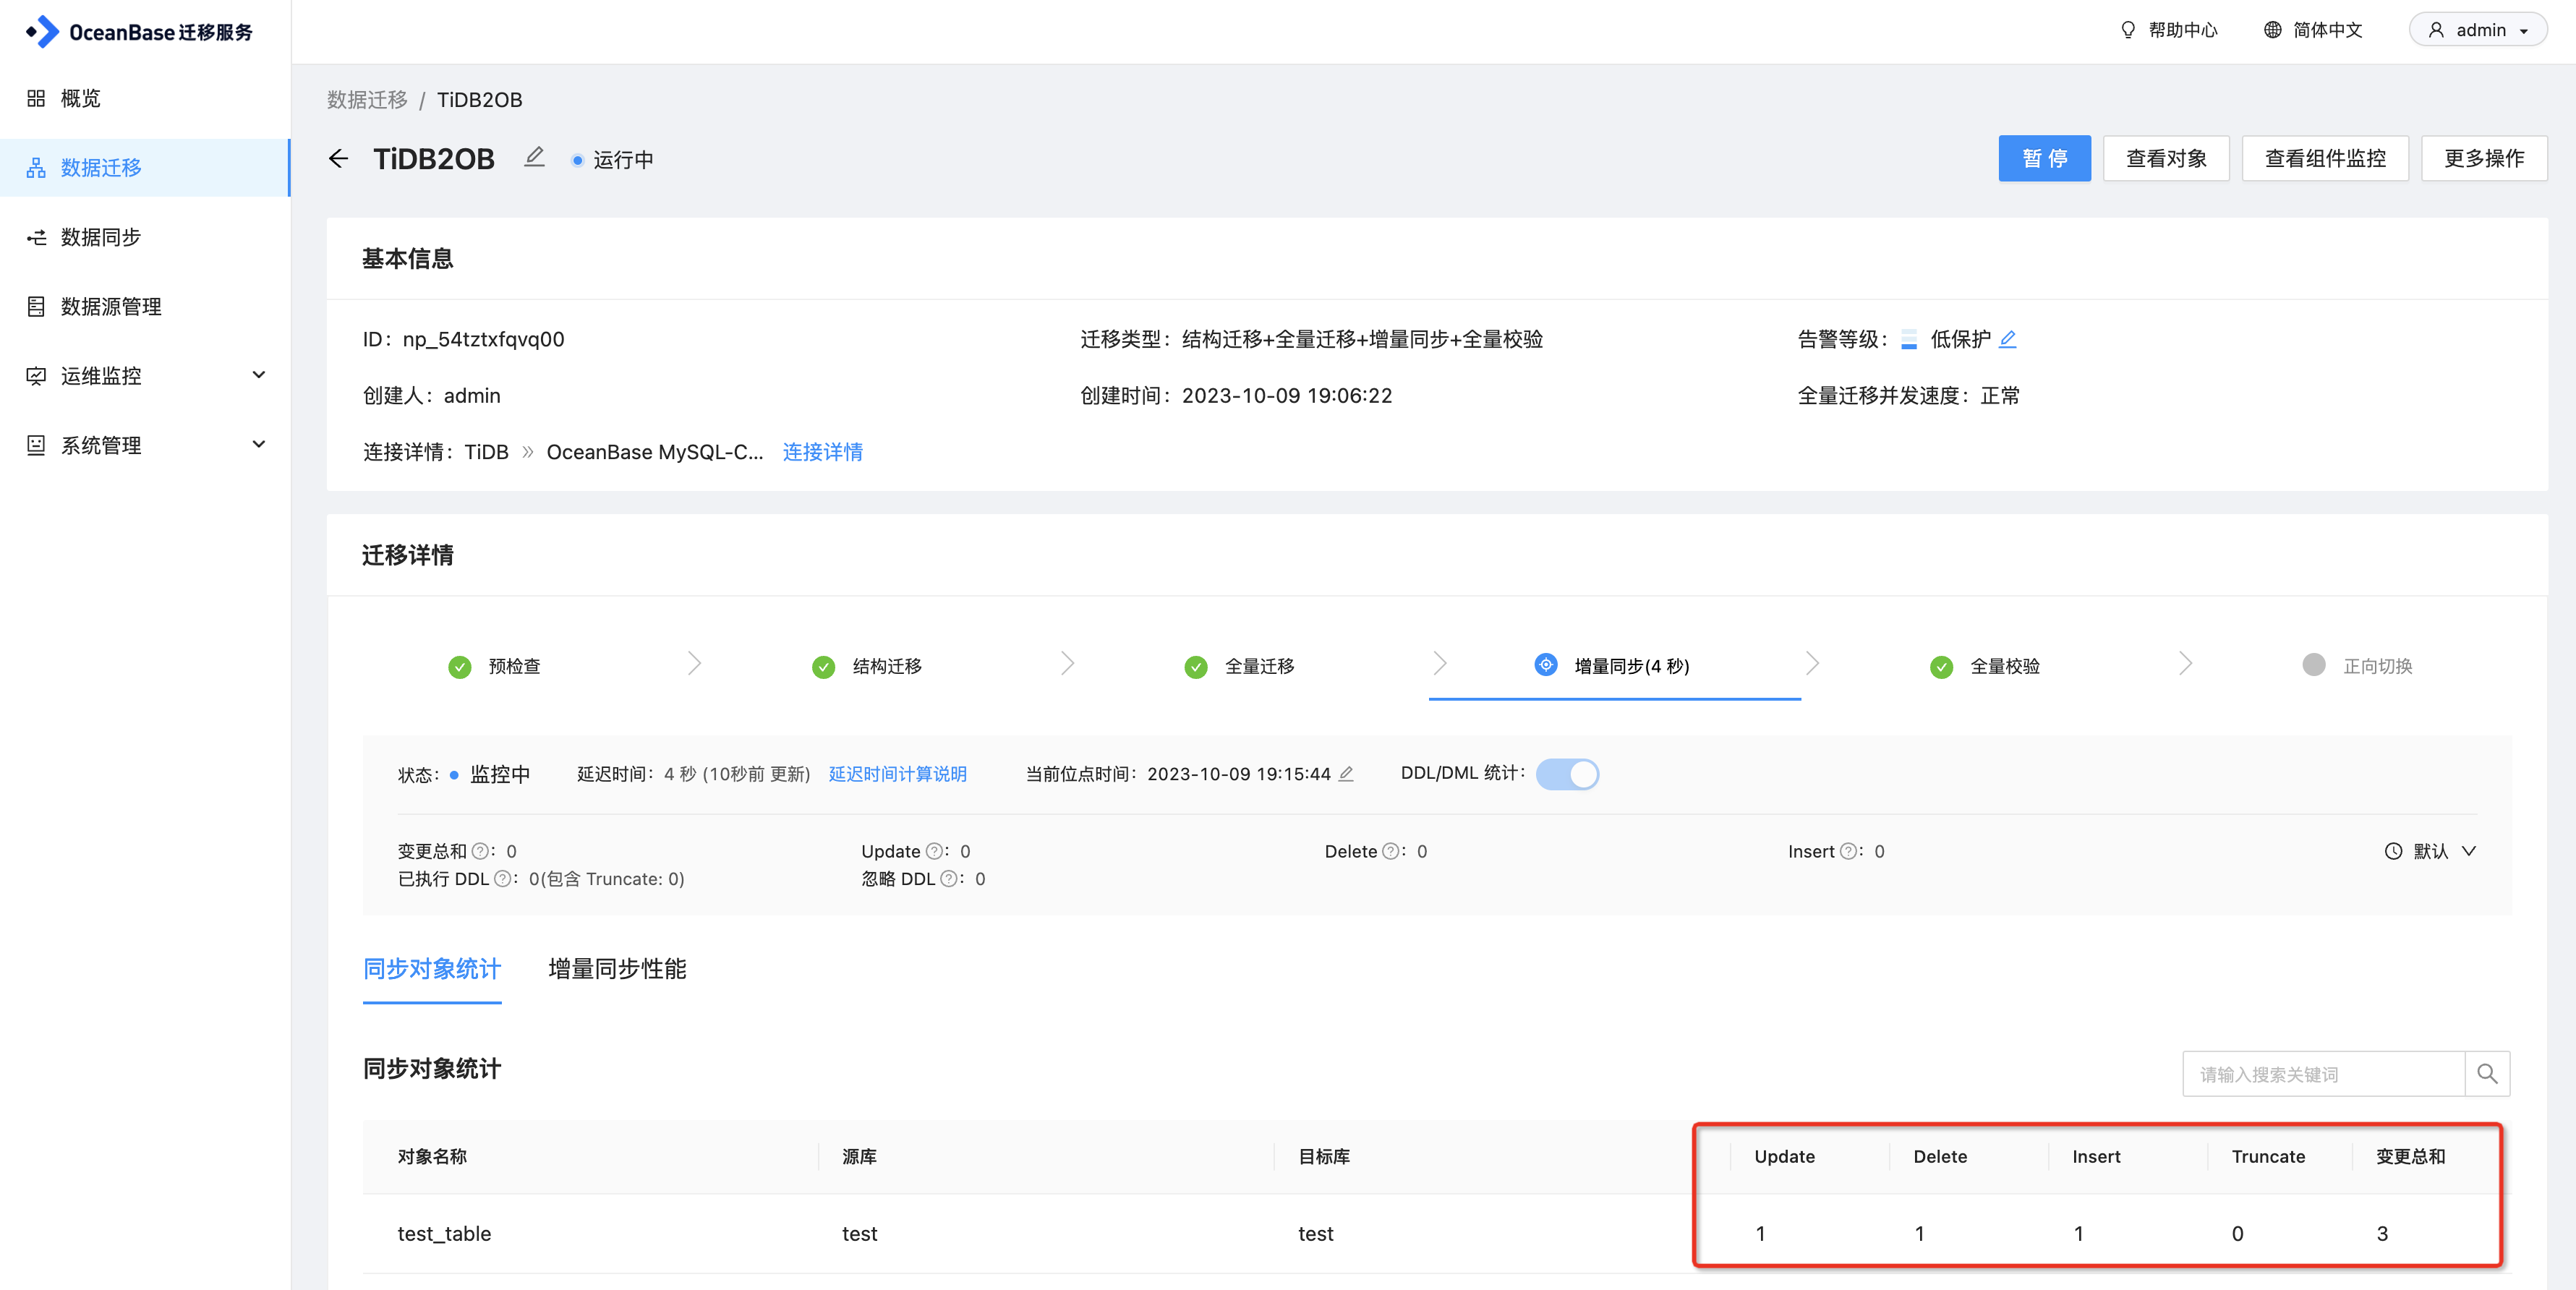Click the 运维监控 monitor icon
This screenshot has width=2576, height=1290.
(36, 376)
